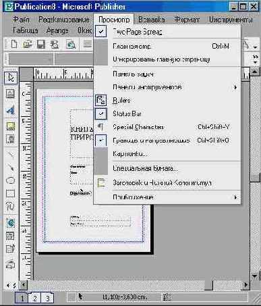The width and height of the screenshot is (261, 306).
Task: Open the standard toolbar options dropdown arrow
Action: point(255,47)
